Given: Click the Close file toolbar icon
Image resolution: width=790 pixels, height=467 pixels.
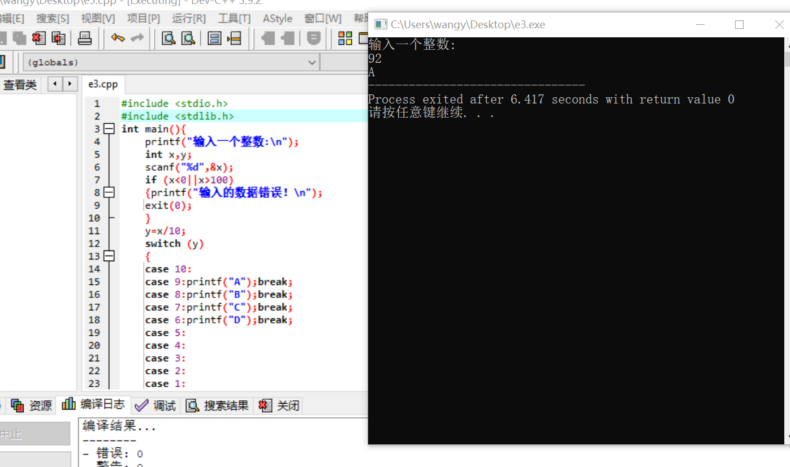Looking at the screenshot, I should click(39, 38).
